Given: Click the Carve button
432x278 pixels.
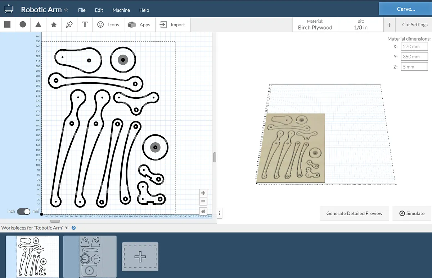Looking at the screenshot, I should [x=405, y=9].
